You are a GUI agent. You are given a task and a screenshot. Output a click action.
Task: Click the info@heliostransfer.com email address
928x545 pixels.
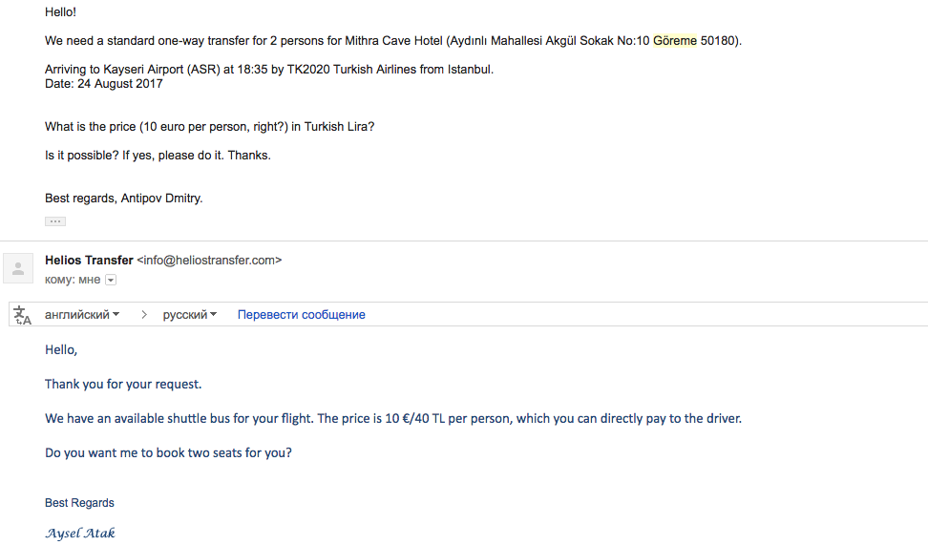(209, 261)
